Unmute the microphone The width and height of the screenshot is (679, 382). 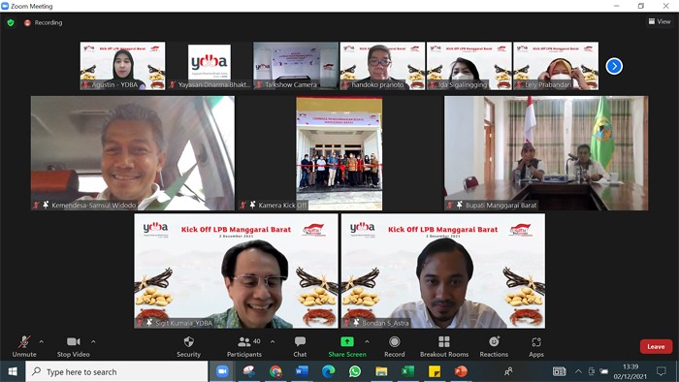click(24, 347)
